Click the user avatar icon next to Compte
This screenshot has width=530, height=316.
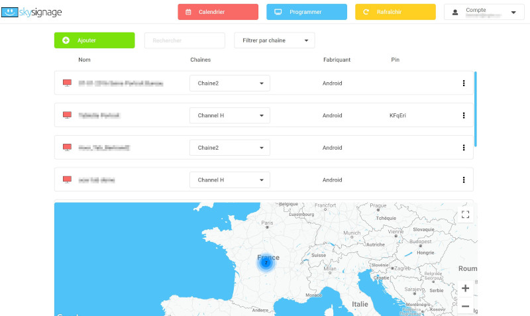[x=455, y=13]
